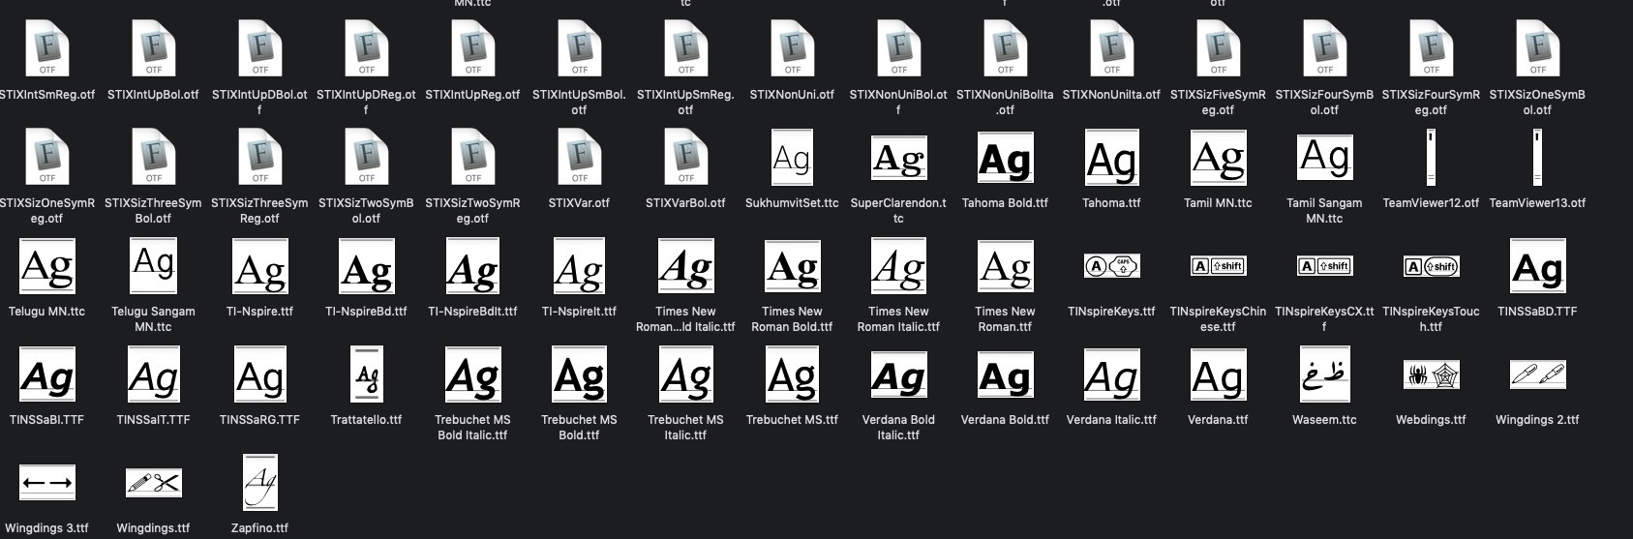Select Wingdings.ttf pencil and scissors icon
Screen dimensions: 1633x539
tap(153, 482)
